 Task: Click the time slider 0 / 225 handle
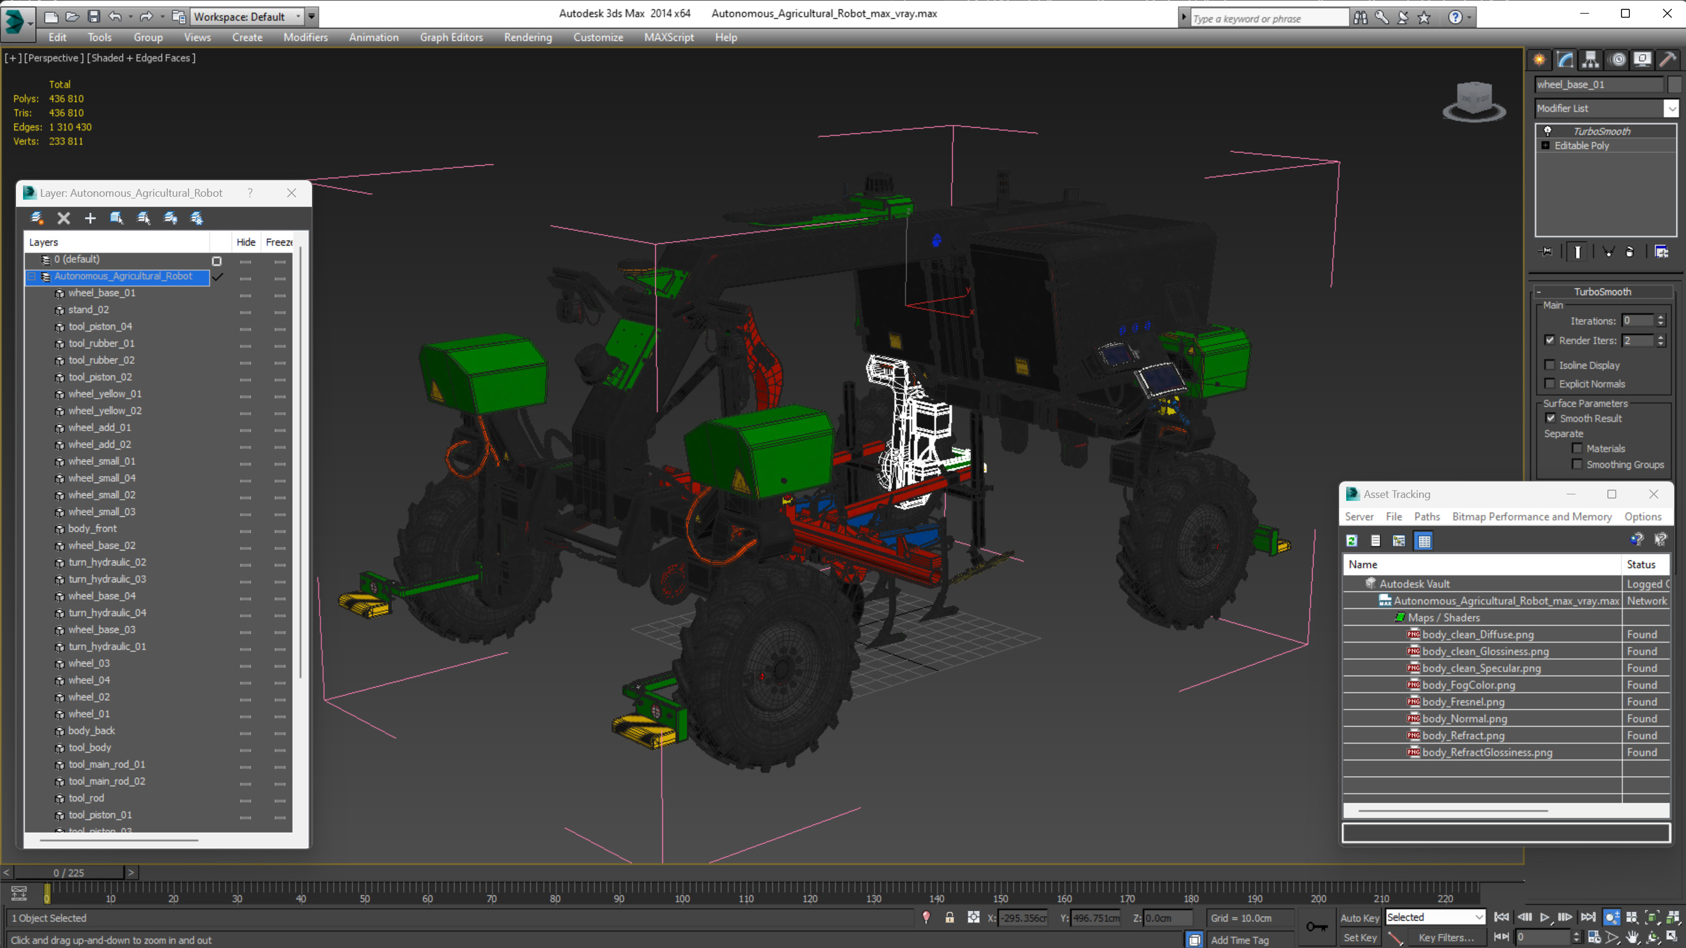69,872
